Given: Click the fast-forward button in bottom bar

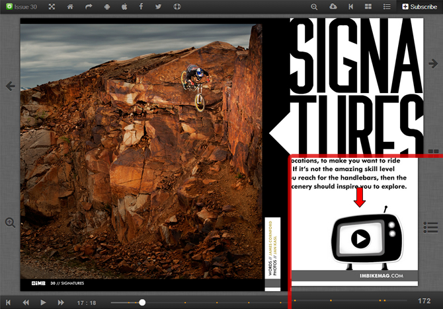Looking at the screenshot, I should [61, 302].
